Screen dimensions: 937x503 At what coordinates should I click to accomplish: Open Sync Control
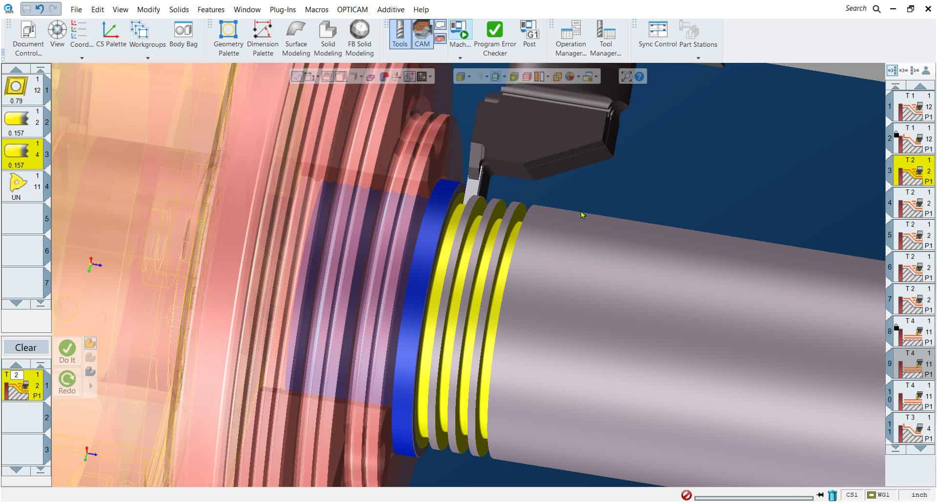[x=657, y=35]
